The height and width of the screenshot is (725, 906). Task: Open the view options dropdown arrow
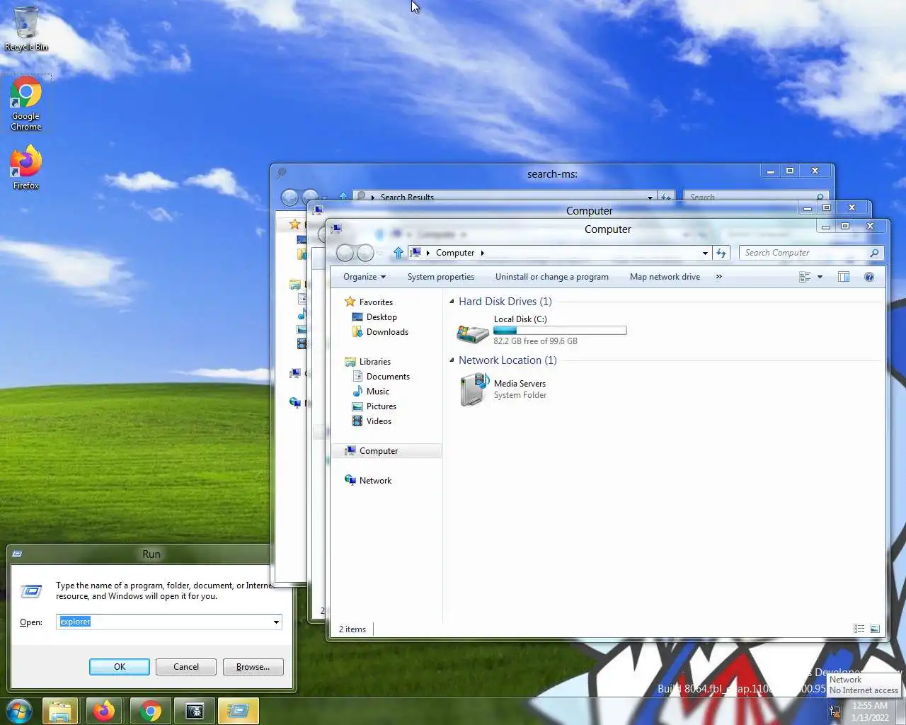(x=820, y=277)
